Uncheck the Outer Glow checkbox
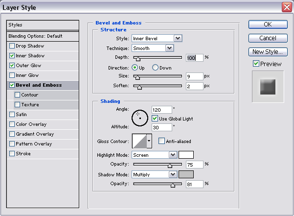This screenshot has height=216, width=294. pos(12,65)
